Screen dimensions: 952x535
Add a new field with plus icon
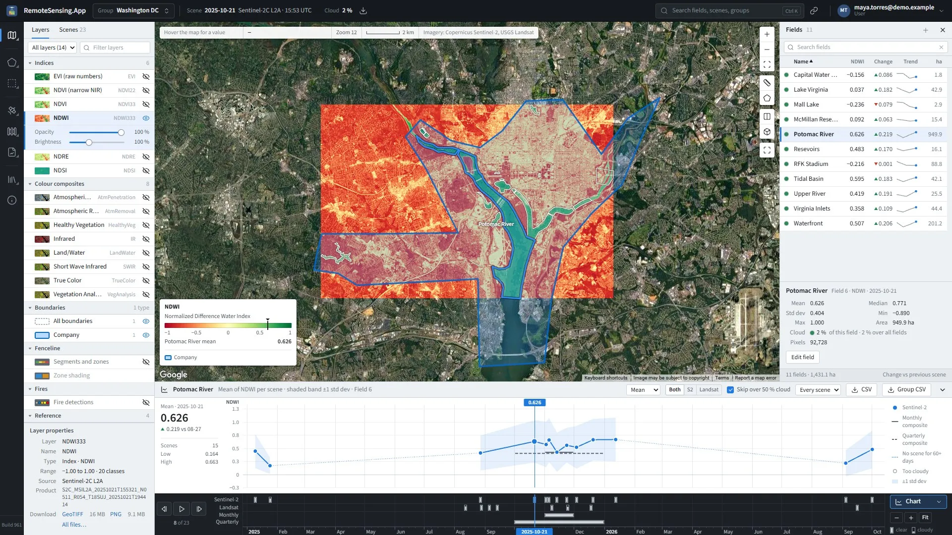point(925,30)
